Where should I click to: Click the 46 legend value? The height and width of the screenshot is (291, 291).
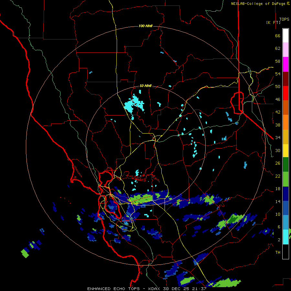point(278,100)
